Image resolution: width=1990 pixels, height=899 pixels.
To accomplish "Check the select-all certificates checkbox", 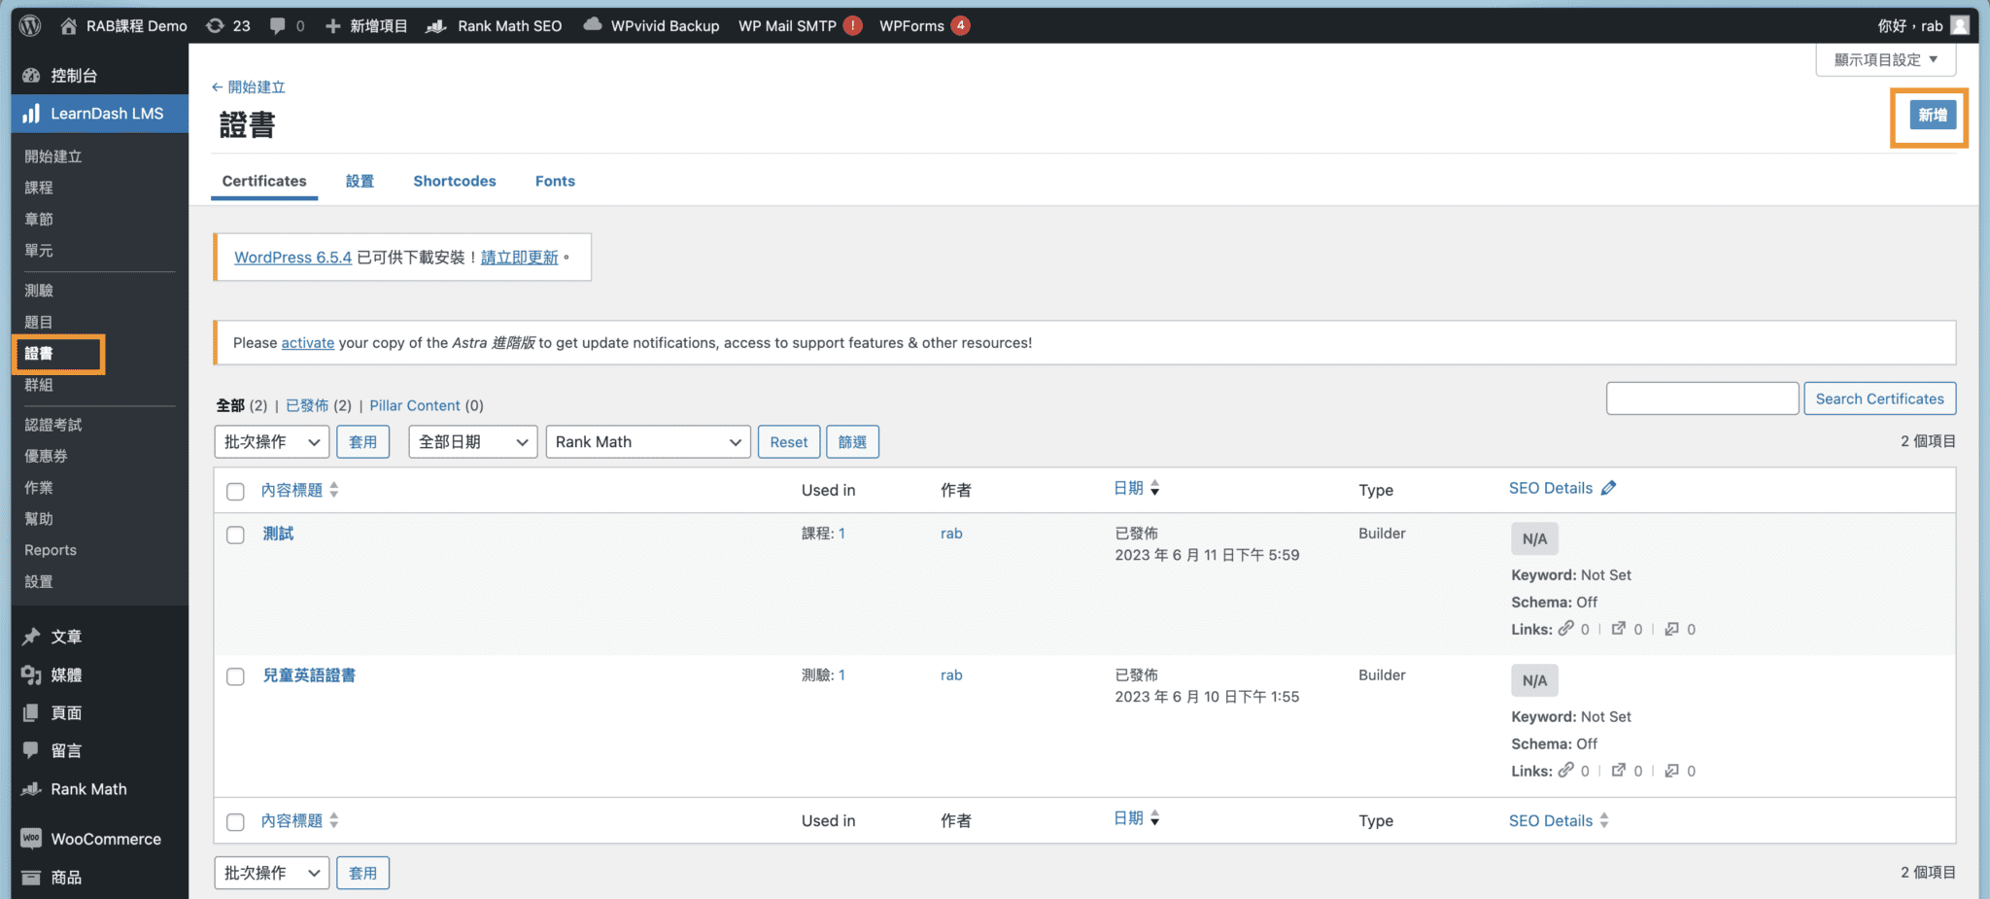I will pyautogui.click(x=235, y=491).
